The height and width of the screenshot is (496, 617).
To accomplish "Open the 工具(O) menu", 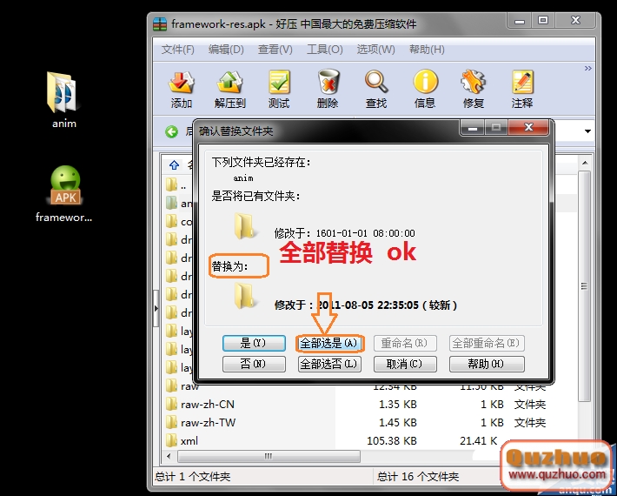I will 325,50.
